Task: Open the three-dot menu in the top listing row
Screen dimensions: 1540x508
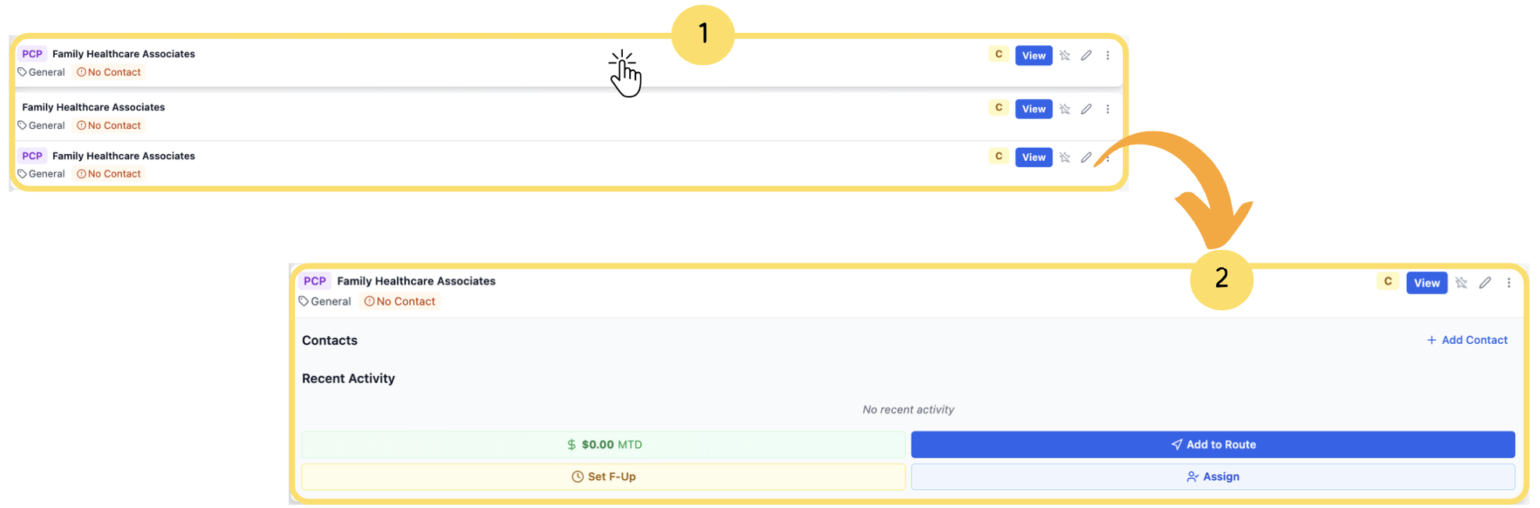Action: pyautogui.click(x=1107, y=55)
